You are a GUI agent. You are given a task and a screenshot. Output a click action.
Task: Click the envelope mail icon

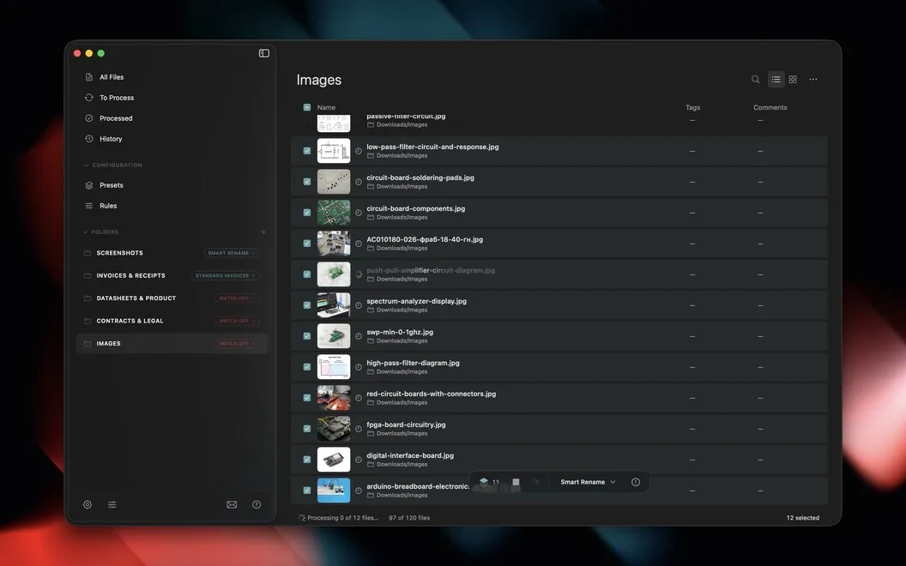[232, 504]
